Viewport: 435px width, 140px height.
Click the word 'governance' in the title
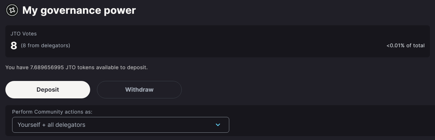coord(71,11)
